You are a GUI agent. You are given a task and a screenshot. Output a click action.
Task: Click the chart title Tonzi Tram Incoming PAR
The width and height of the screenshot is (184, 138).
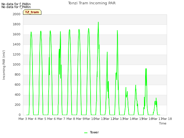click(92, 3)
